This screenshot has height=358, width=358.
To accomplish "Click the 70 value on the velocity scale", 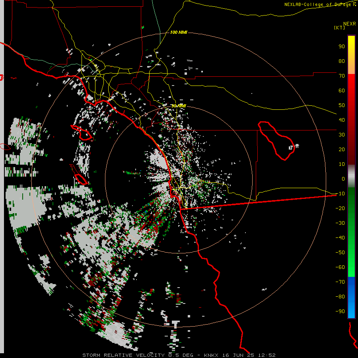I will click(342, 76).
